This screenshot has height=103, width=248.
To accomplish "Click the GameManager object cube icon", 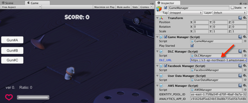I will 159,9.
